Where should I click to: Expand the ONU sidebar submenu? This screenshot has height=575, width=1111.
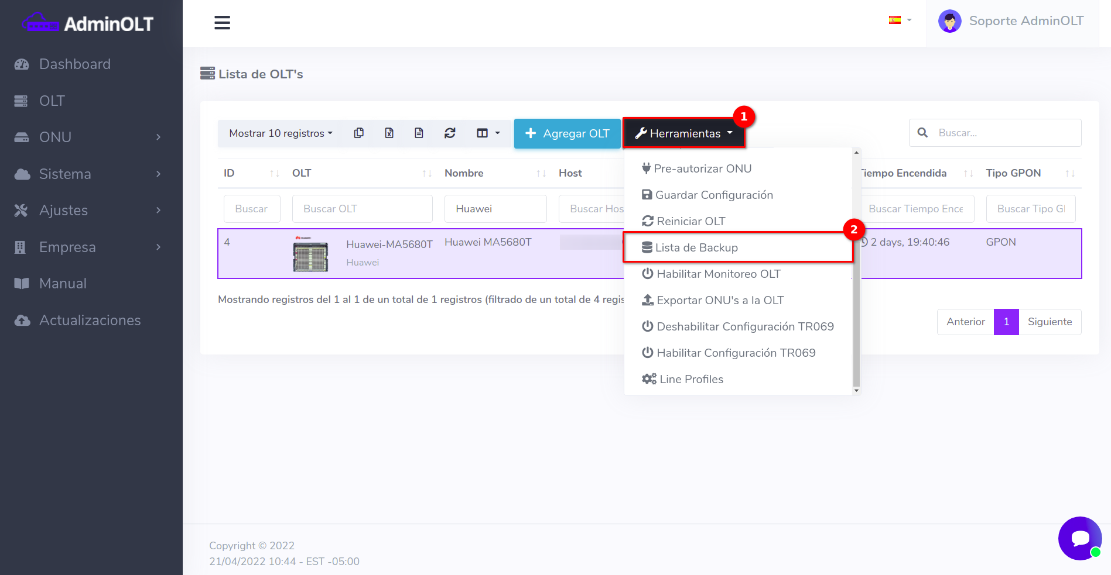point(88,137)
